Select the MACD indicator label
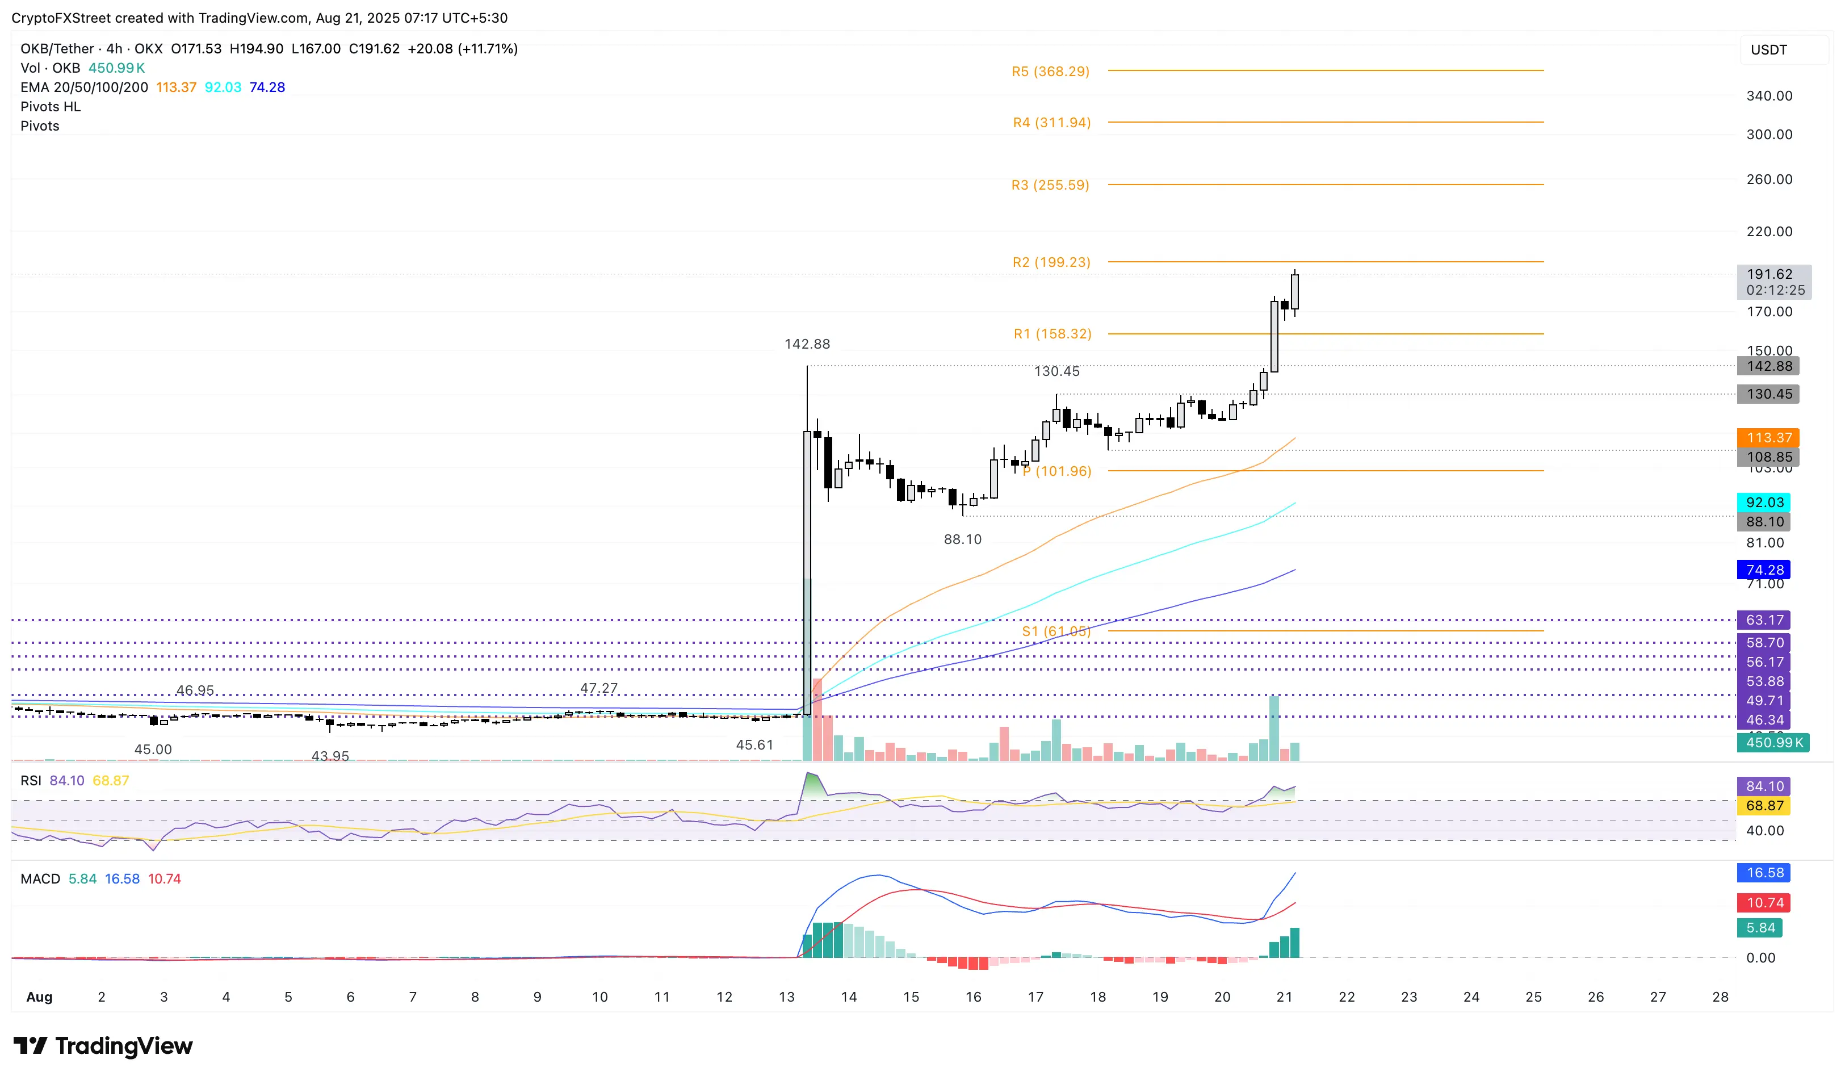This screenshot has height=1080, width=1845. (x=40, y=878)
